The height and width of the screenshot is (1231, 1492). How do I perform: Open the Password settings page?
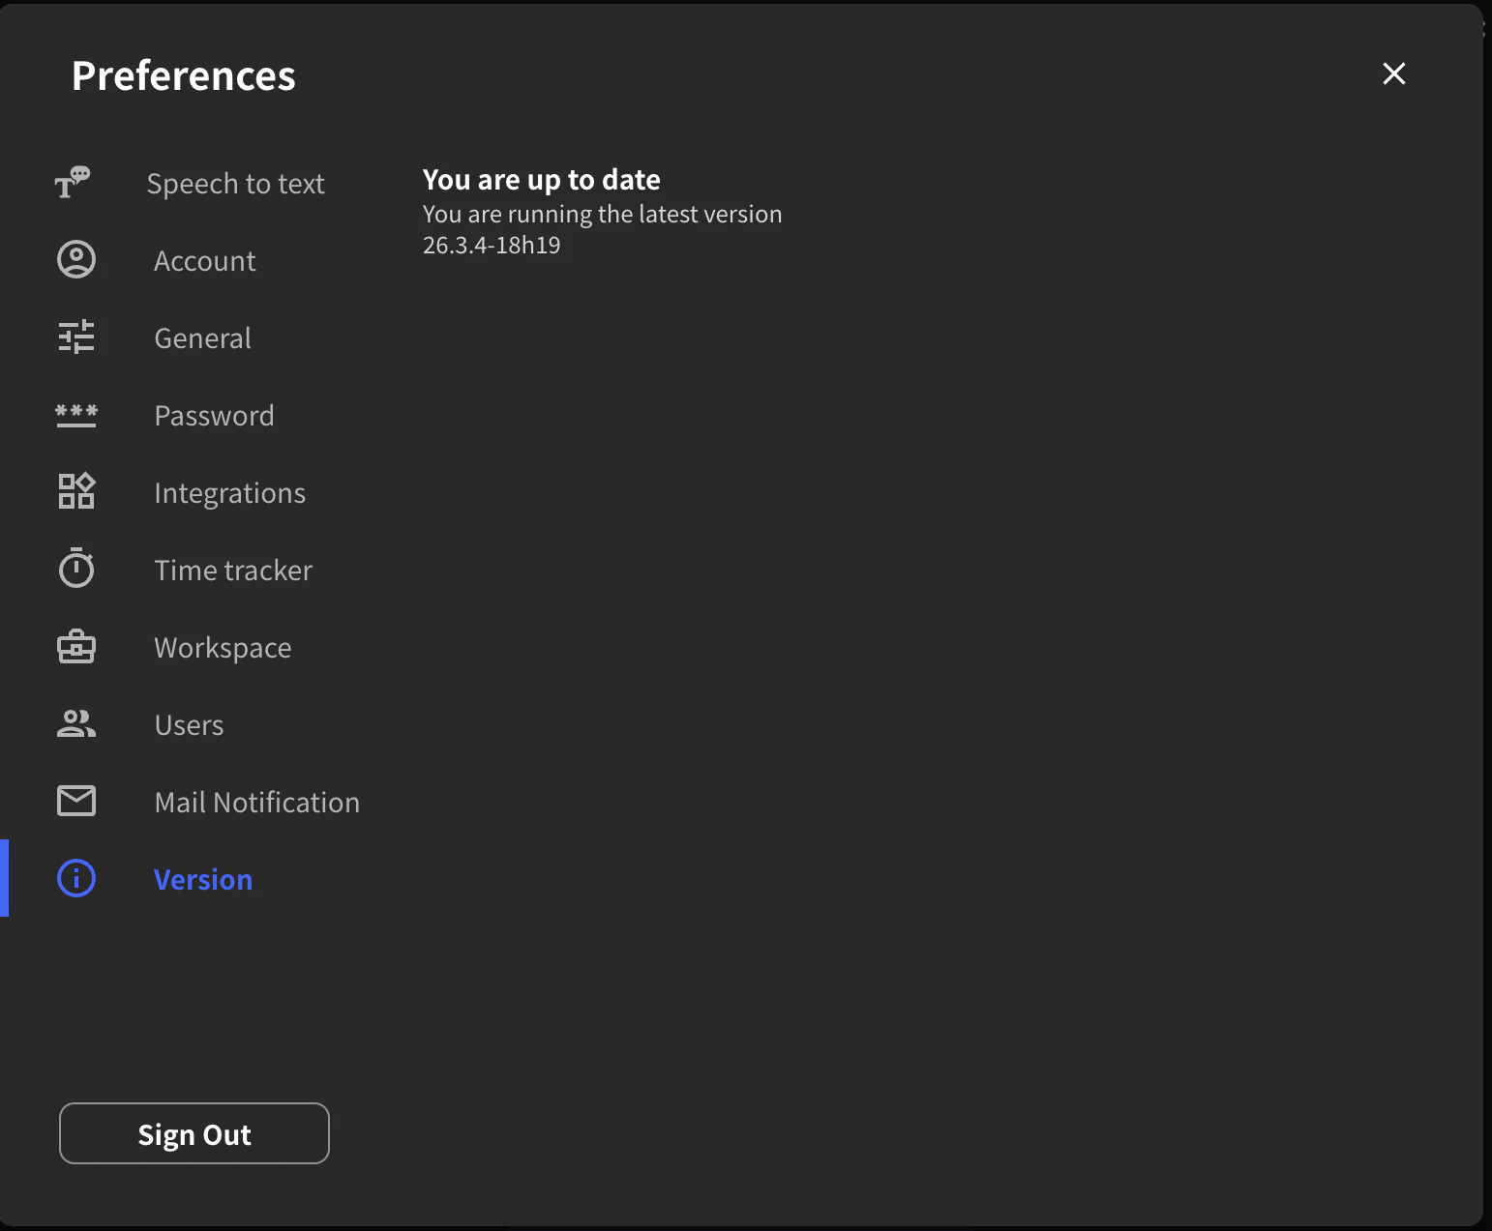click(214, 415)
